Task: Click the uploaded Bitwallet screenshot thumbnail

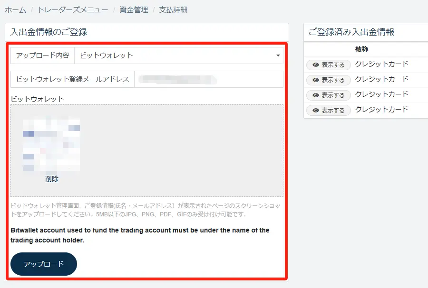Action: coord(51,142)
